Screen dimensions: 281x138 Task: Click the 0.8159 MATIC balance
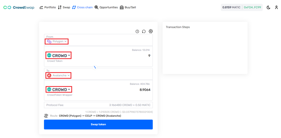[231, 7]
